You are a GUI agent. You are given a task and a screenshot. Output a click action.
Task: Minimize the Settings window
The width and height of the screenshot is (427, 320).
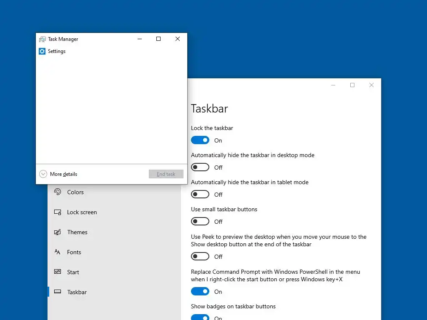tap(333, 85)
